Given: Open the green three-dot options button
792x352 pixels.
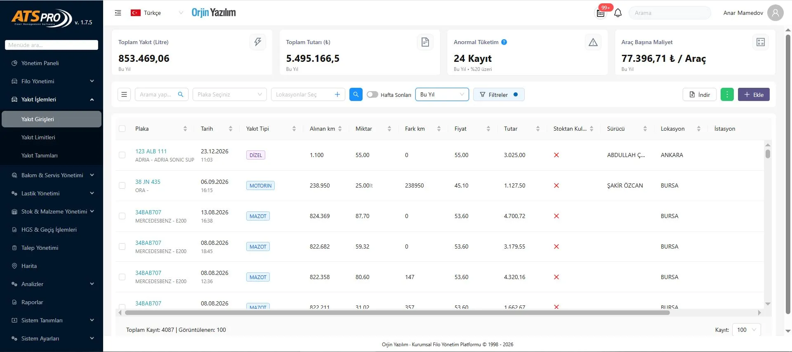Looking at the screenshot, I should pyautogui.click(x=727, y=94).
